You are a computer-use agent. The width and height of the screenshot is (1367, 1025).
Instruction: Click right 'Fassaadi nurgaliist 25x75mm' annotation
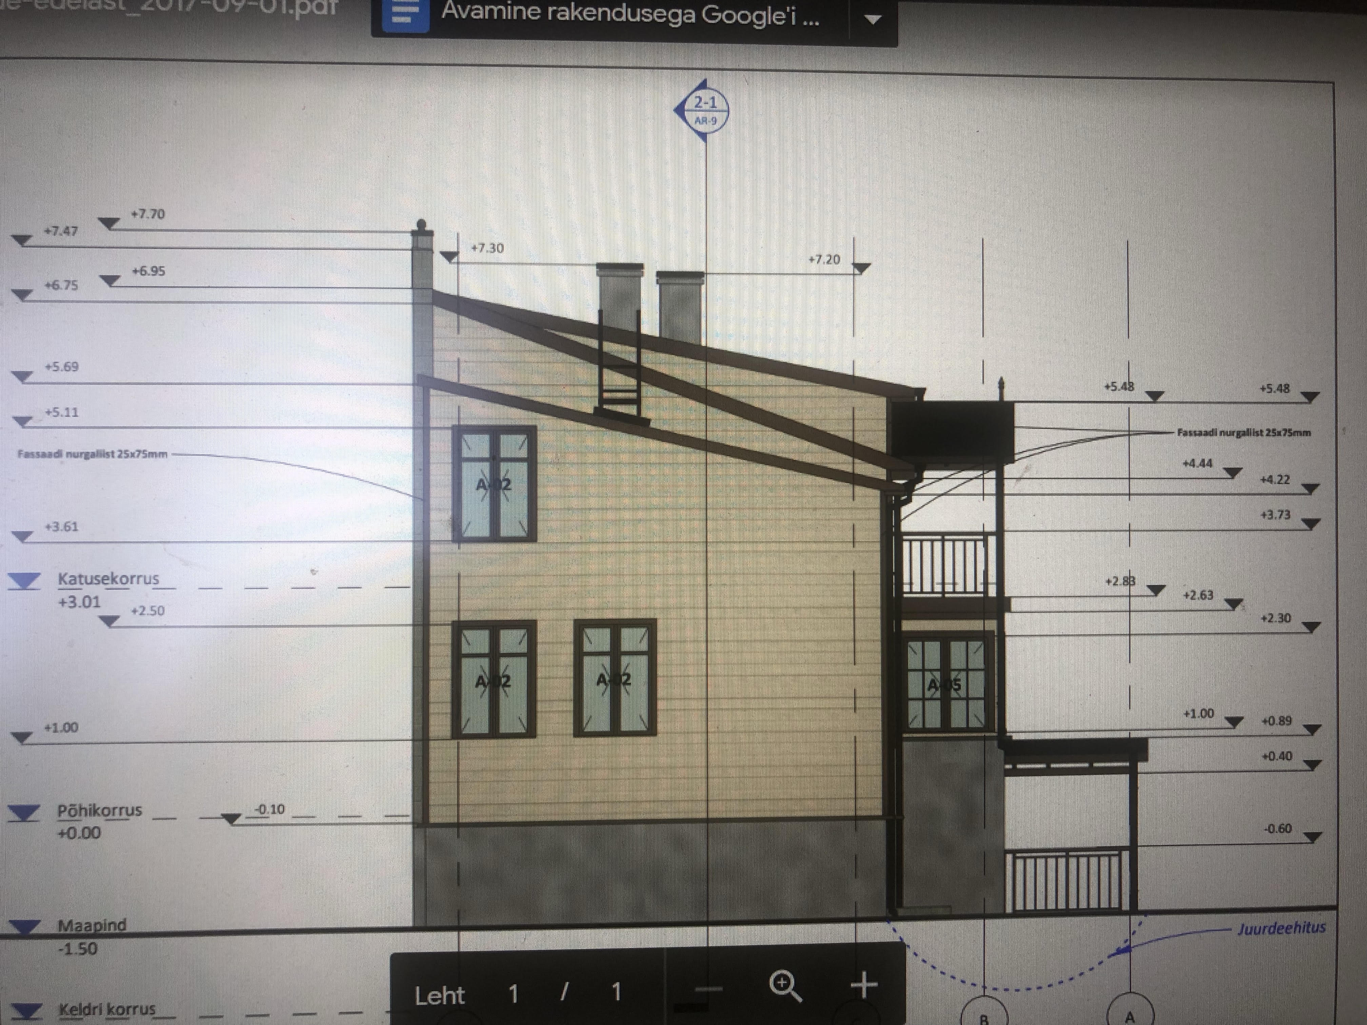click(1243, 433)
